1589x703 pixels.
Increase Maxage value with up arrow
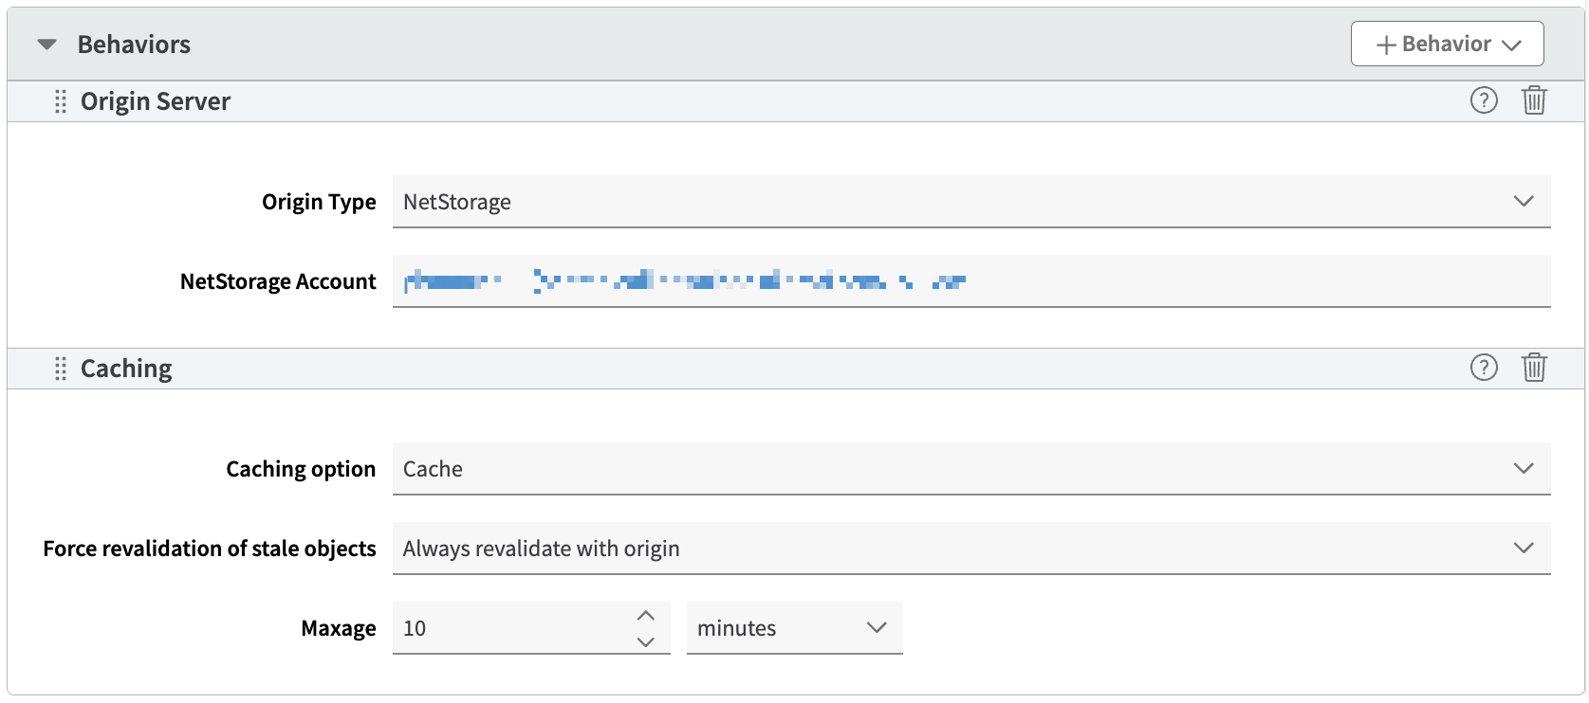tap(646, 616)
